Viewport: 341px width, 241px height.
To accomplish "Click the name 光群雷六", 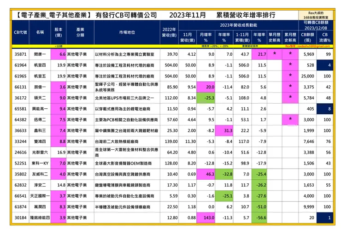I will [x=40, y=152].
